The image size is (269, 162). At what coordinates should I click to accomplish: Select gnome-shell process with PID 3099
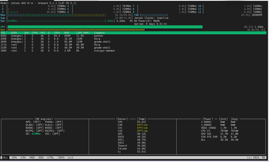(x=133, y=42)
